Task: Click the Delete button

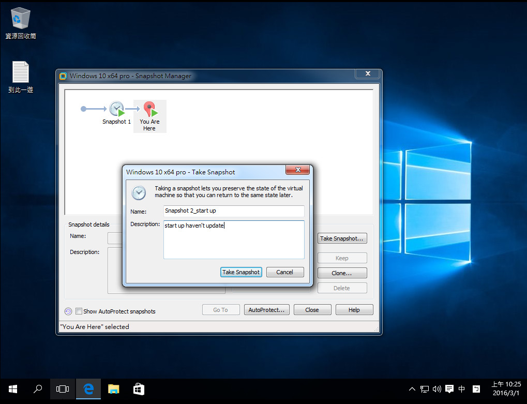Action: point(342,288)
